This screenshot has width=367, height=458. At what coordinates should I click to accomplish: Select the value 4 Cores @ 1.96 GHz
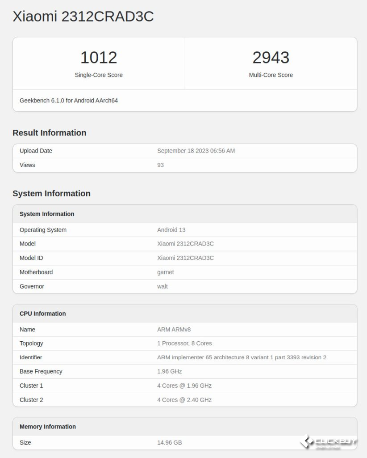click(x=184, y=386)
